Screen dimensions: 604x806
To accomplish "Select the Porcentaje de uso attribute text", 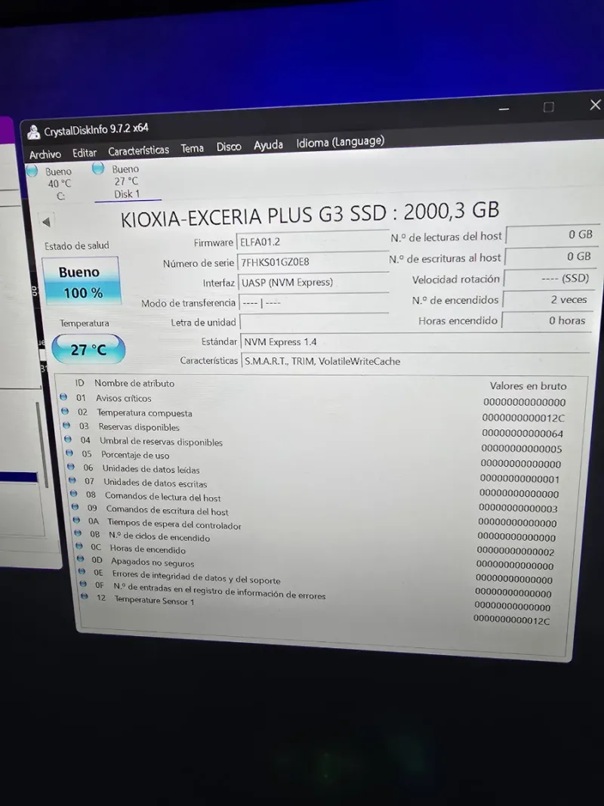I will pyautogui.click(x=135, y=455).
